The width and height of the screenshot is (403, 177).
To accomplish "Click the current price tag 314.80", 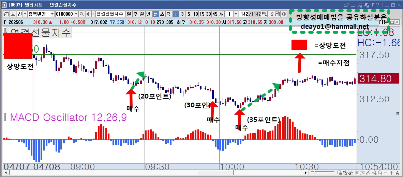I will 379,78.
